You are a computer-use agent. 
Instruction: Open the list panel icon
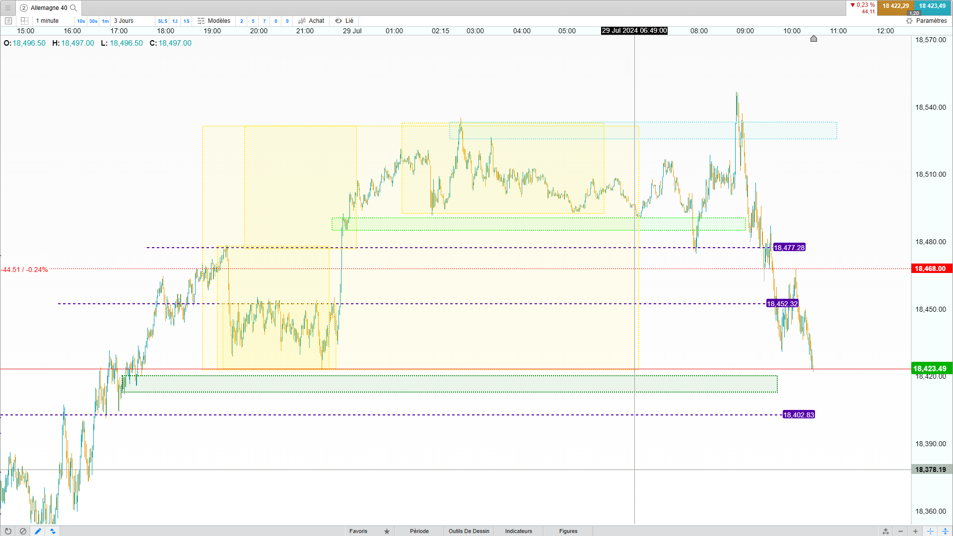click(8, 21)
